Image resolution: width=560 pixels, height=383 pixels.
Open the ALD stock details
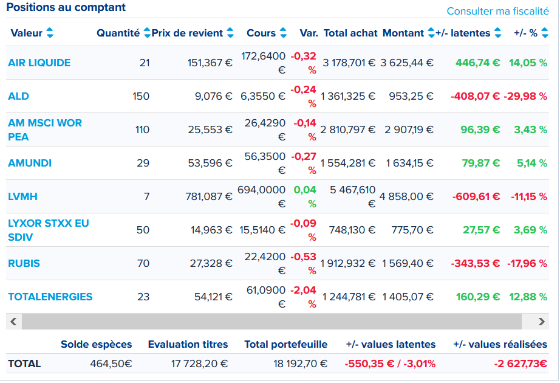(x=19, y=96)
